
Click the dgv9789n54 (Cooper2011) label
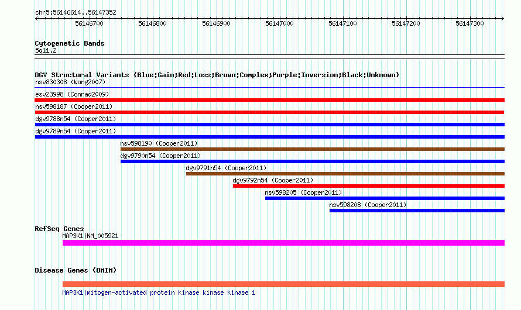pos(76,131)
